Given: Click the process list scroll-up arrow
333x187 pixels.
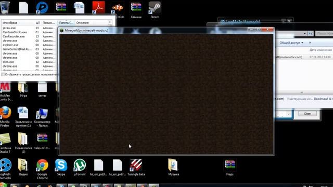Looking at the screenshot, I should (110, 22).
